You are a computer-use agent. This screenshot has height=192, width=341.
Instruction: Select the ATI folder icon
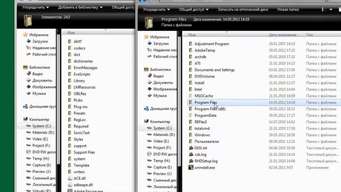click(191, 63)
